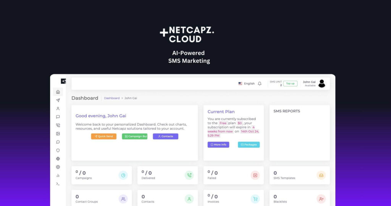Click the terminal prompt icon in sidebar
The image size is (391, 206).
[58, 184]
